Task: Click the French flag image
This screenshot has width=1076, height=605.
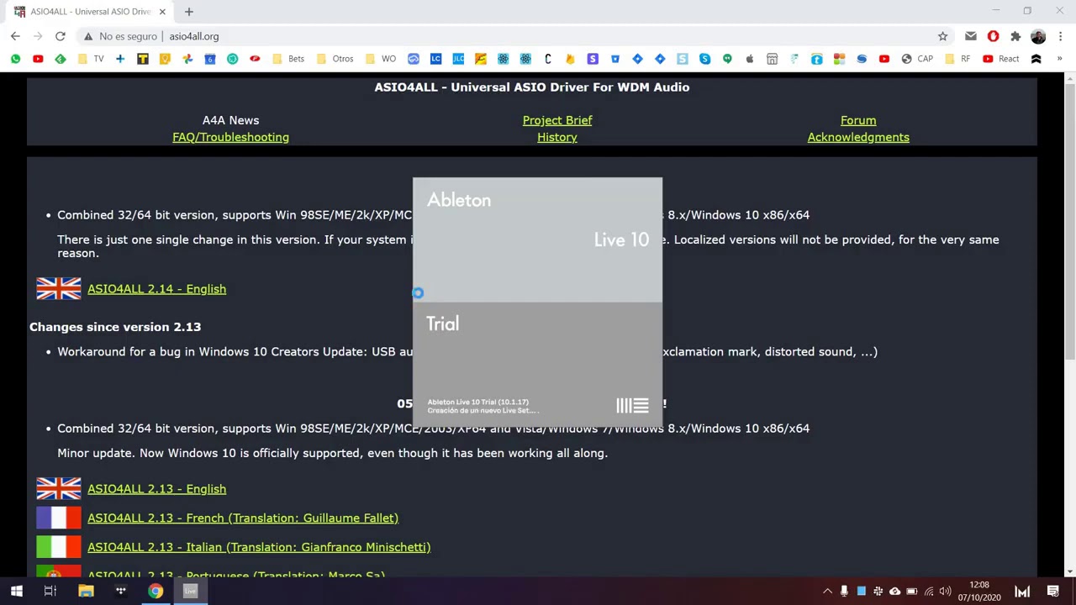Action: [x=59, y=518]
